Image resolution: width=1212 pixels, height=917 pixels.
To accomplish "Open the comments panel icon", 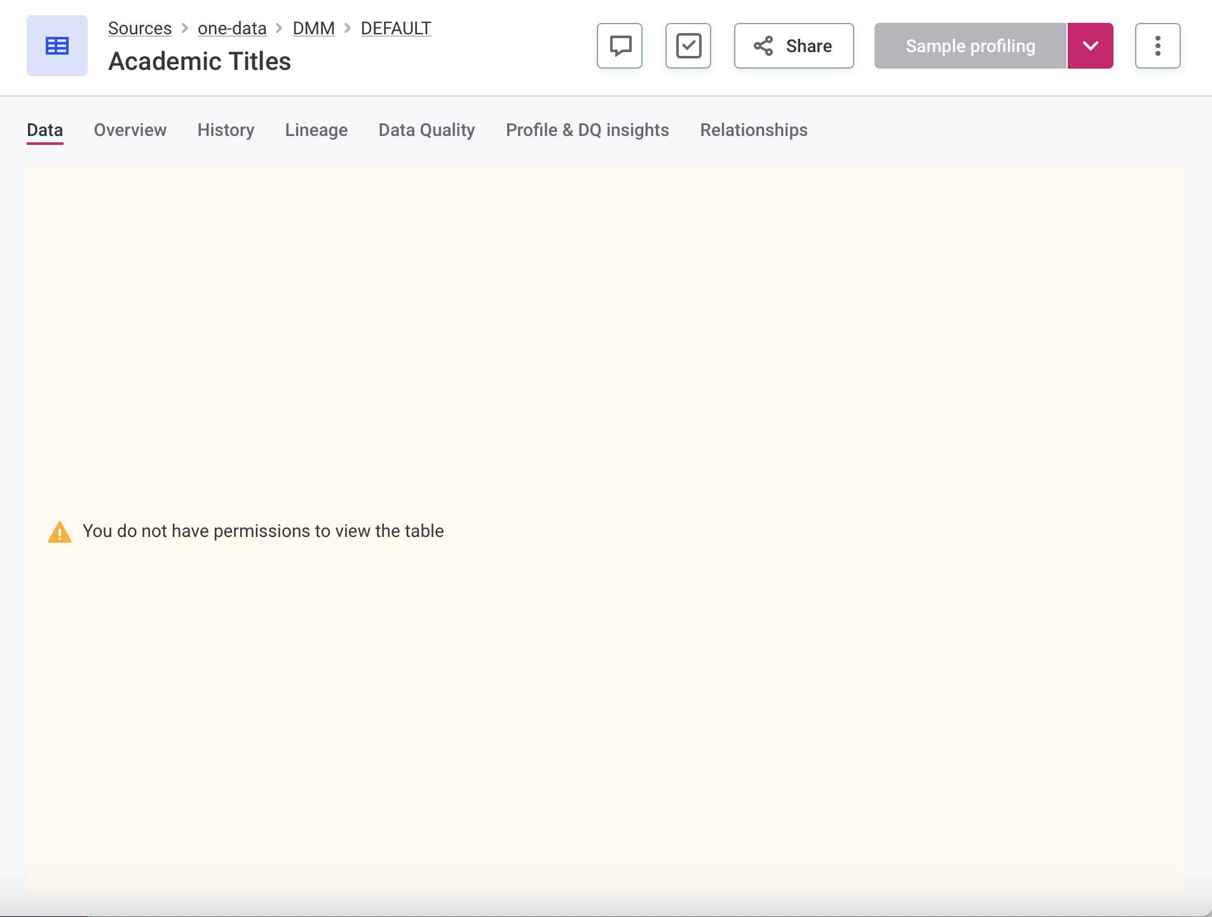I will (x=618, y=45).
